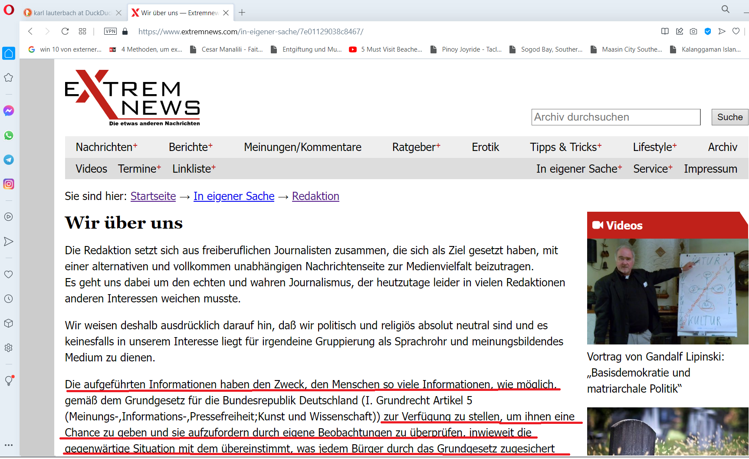Toggle the VPN badge in address bar
The image size is (749, 459).
coord(110,31)
